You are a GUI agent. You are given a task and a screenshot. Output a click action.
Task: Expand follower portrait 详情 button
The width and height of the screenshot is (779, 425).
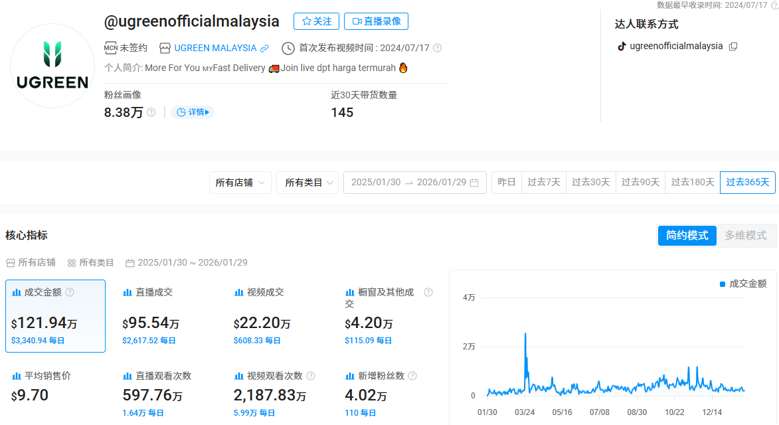click(x=193, y=112)
